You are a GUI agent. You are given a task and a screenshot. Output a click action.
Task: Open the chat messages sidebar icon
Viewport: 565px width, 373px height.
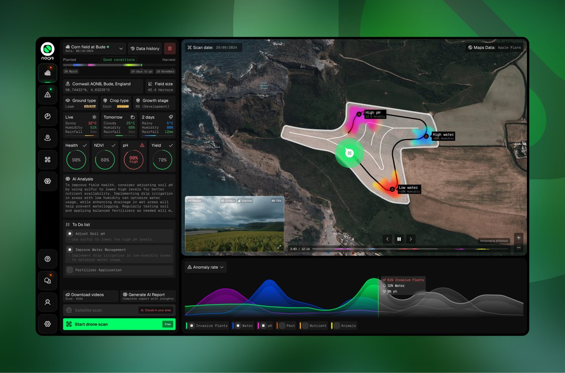pos(48,281)
